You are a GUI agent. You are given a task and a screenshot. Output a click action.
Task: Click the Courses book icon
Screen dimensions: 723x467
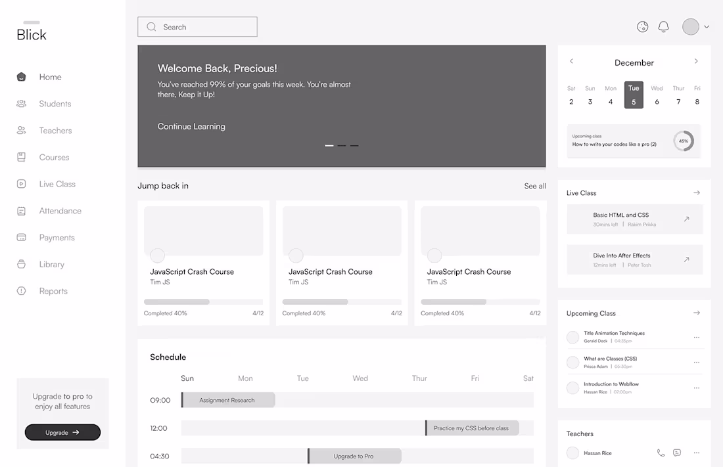(x=21, y=157)
